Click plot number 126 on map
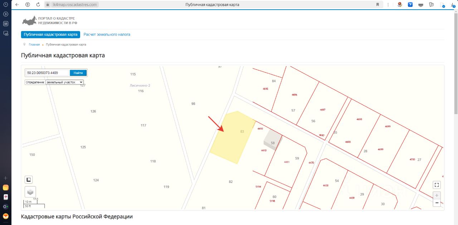Screen dimensions: 458x225 93,111
